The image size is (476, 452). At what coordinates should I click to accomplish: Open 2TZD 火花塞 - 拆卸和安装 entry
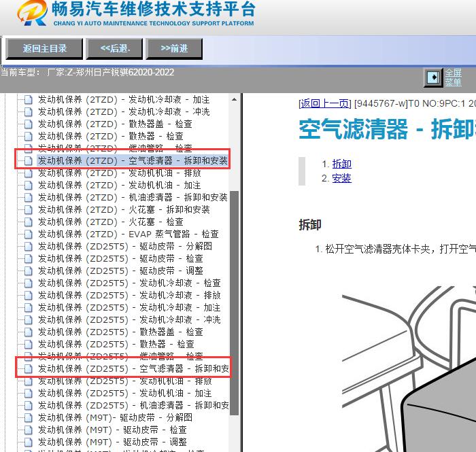pos(124,209)
